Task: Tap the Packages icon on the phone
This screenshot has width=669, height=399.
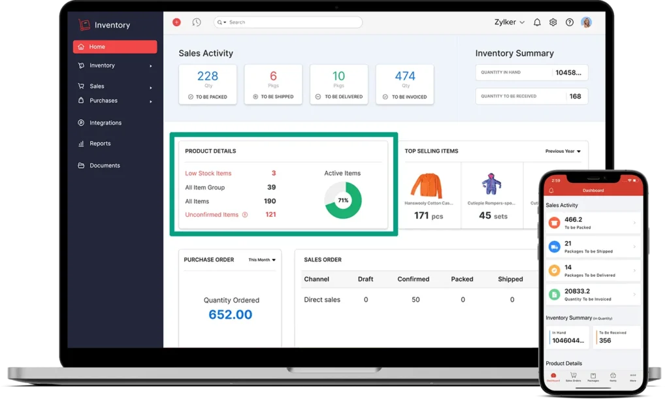Action: pos(593,377)
